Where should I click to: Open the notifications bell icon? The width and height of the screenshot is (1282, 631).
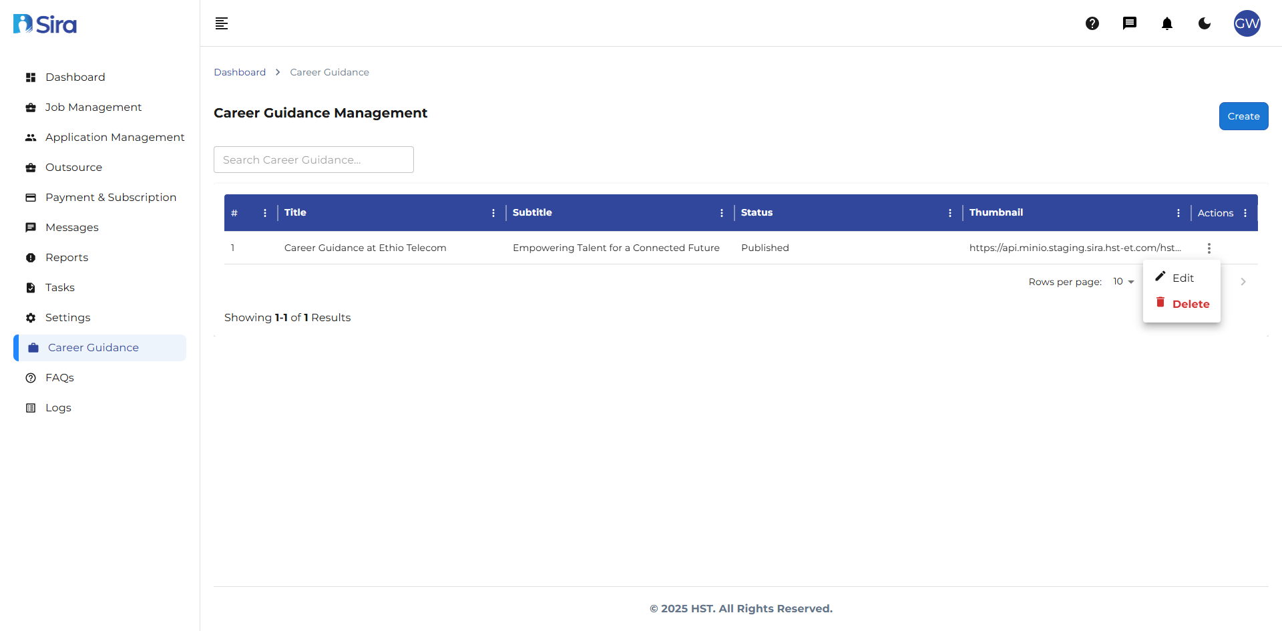(1167, 23)
